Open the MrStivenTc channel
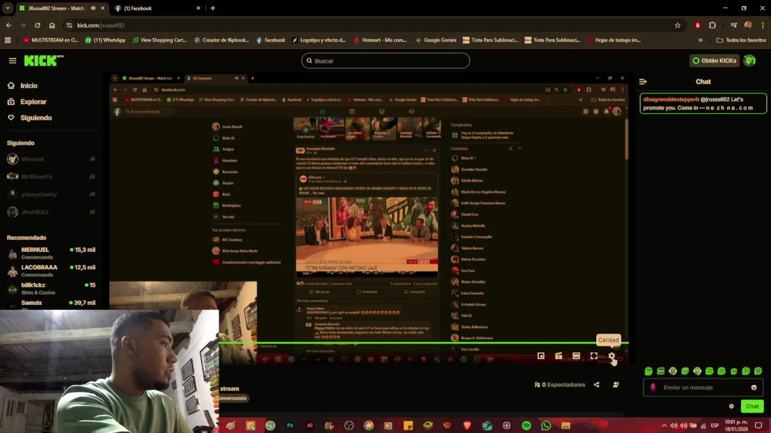Image resolution: width=771 pixels, height=433 pixels. point(51,176)
